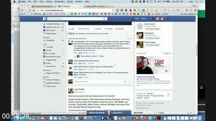Open Other Bookmarks folder
Viewport: 216px width, 121px height.
(188, 14)
